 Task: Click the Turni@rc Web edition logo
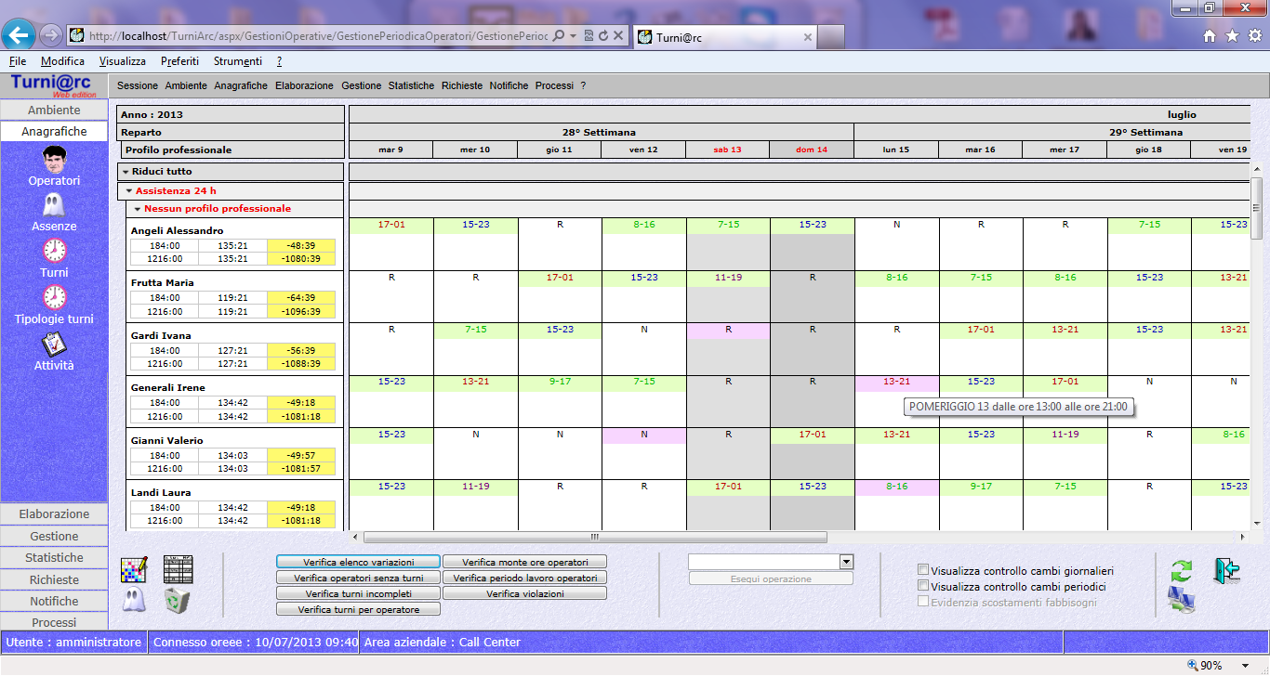tap(53, 85)
